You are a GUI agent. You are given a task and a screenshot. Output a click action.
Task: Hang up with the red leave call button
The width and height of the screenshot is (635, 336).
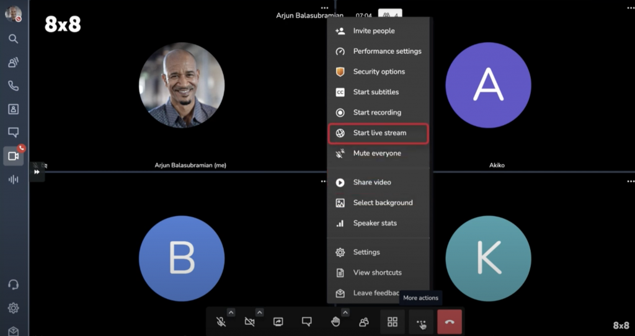(450, 322)
